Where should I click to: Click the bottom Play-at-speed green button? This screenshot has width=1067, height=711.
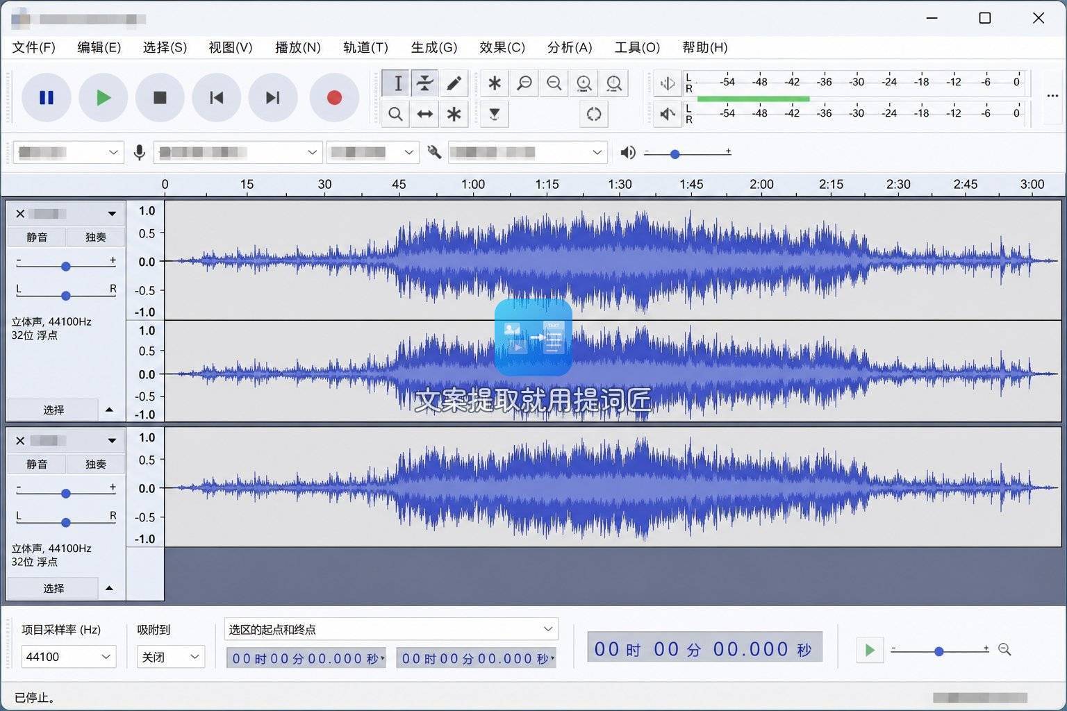click(870, 650)
